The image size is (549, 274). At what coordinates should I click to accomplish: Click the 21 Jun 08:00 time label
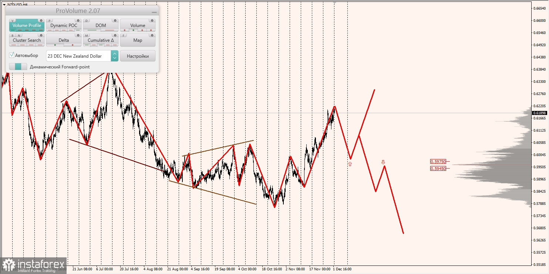82,269
